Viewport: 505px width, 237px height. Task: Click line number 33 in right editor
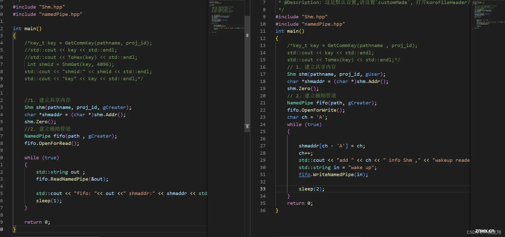(263, 189)
